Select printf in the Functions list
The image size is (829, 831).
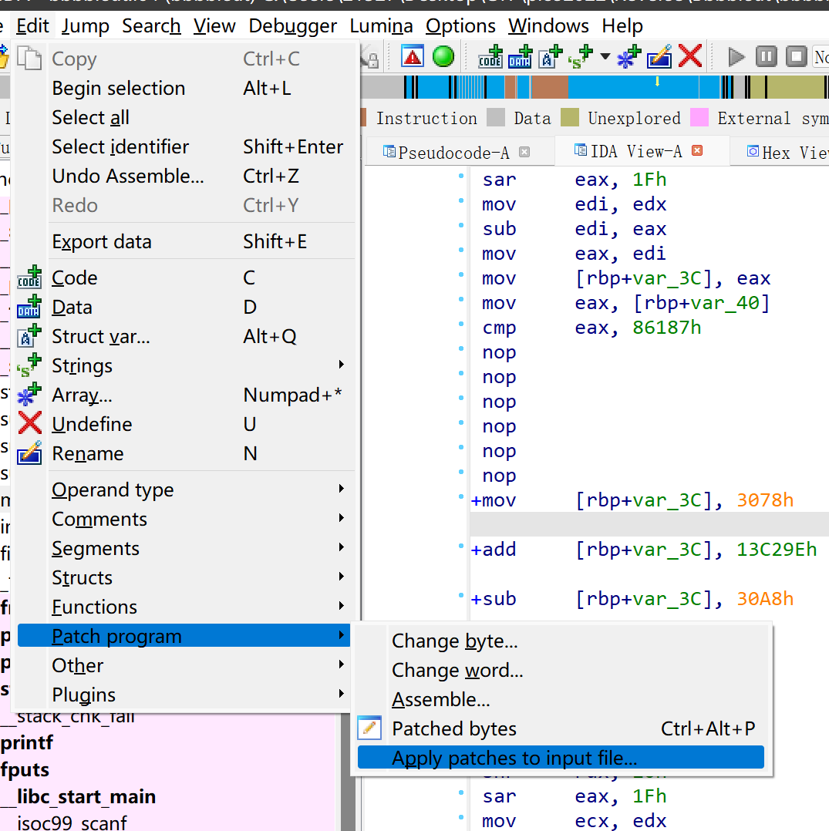click(x=26, y=742)
